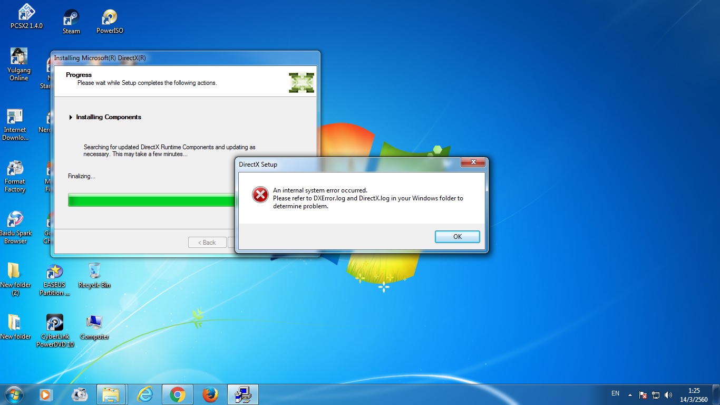Open the Windows Start menu
This screenshot has width=720, height=405.
[x=14, y=394]
